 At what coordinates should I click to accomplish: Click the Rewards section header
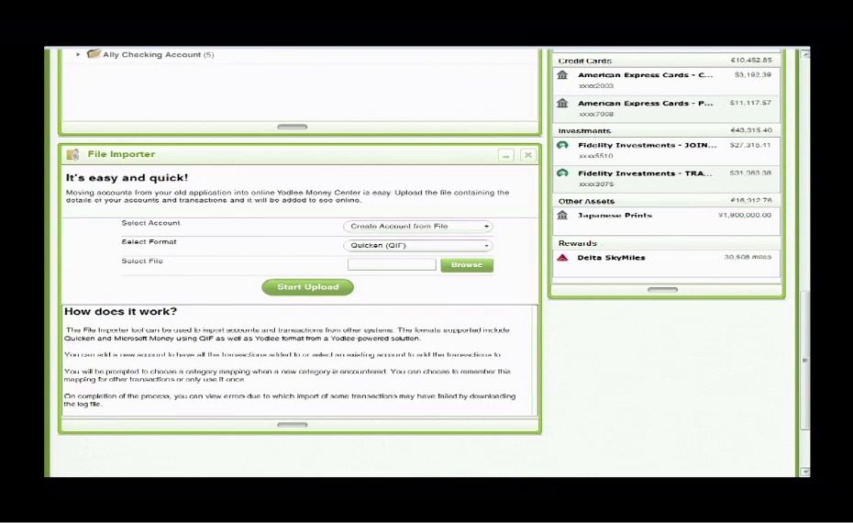[x=667, y=243]
